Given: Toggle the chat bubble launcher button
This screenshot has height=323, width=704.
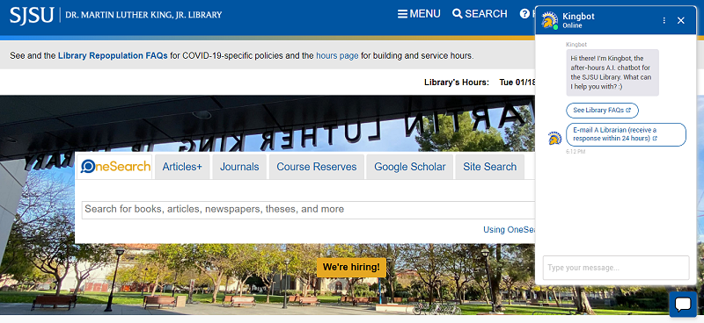Looking at the screenshot, I should [683, 305].
